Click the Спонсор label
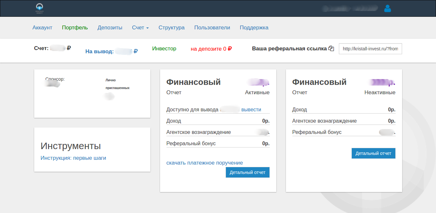The image size is (436, 213). pos(55,79)
